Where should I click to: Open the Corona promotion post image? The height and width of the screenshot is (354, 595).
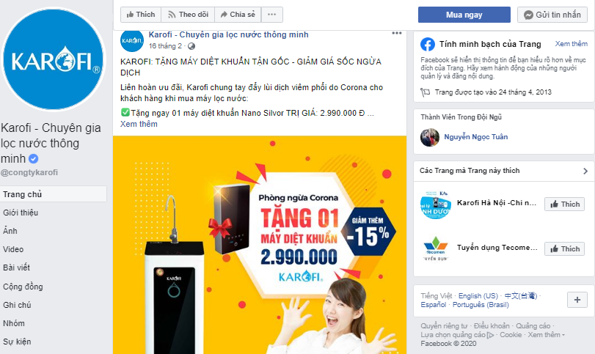point(260,245)
